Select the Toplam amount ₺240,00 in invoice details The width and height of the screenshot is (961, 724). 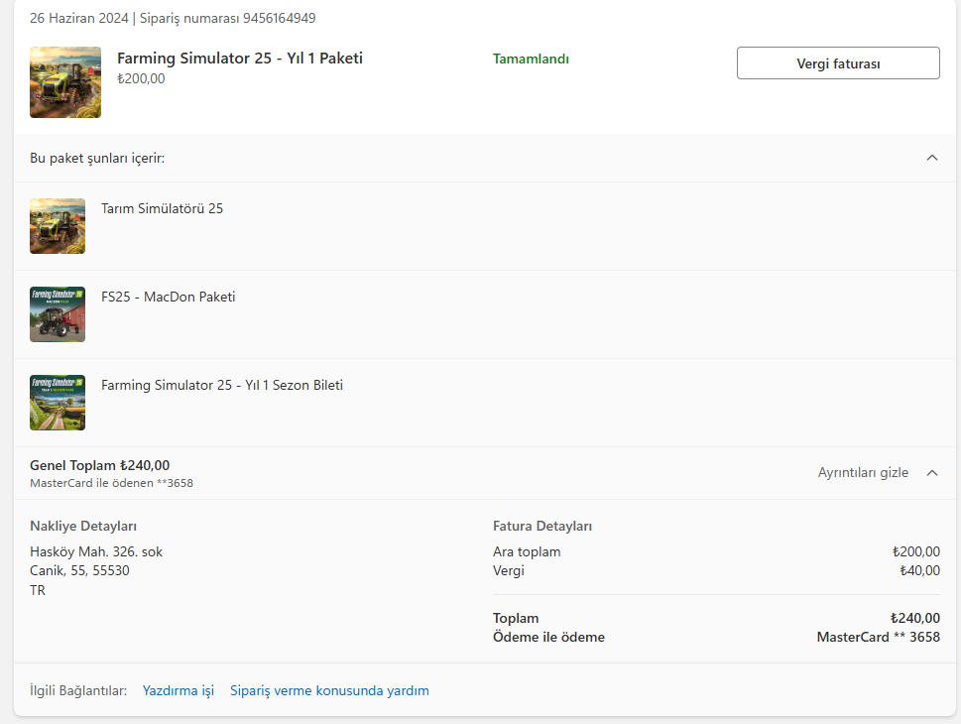tap(915, 618)
